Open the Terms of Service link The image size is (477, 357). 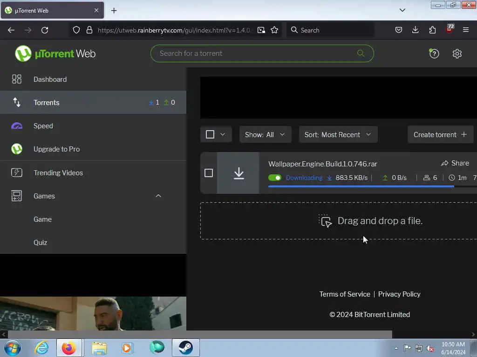pos(345,294)
